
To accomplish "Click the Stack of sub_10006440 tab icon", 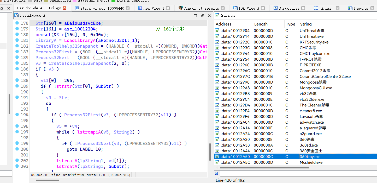I will coord(77,8).
